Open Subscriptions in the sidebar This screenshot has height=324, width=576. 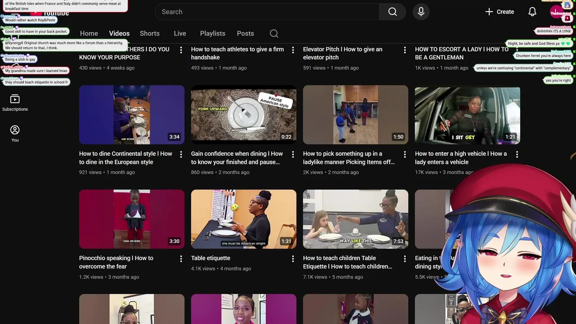pos(15,103)
